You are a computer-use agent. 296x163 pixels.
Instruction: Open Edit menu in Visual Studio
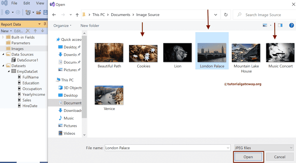[x=27, y=3]
